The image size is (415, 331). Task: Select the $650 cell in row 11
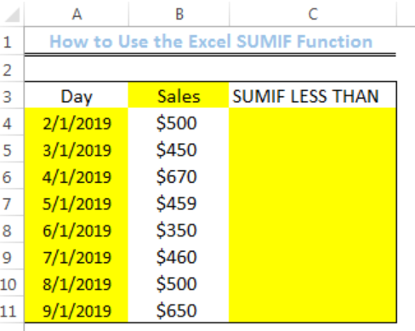click(x=179, y=310)
